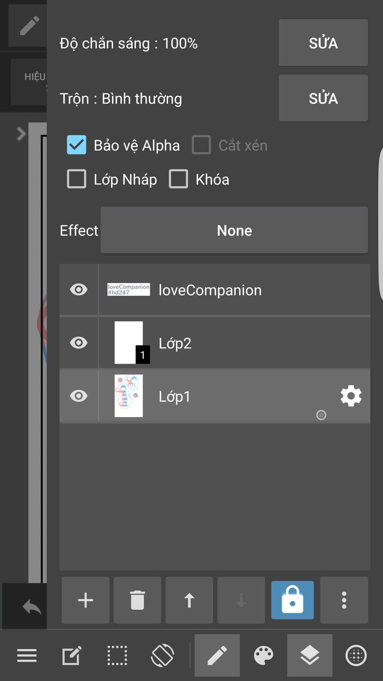Select the selection marquee tool
The width and height of the screenshot is (383, 681).
[x=117, y=656]
